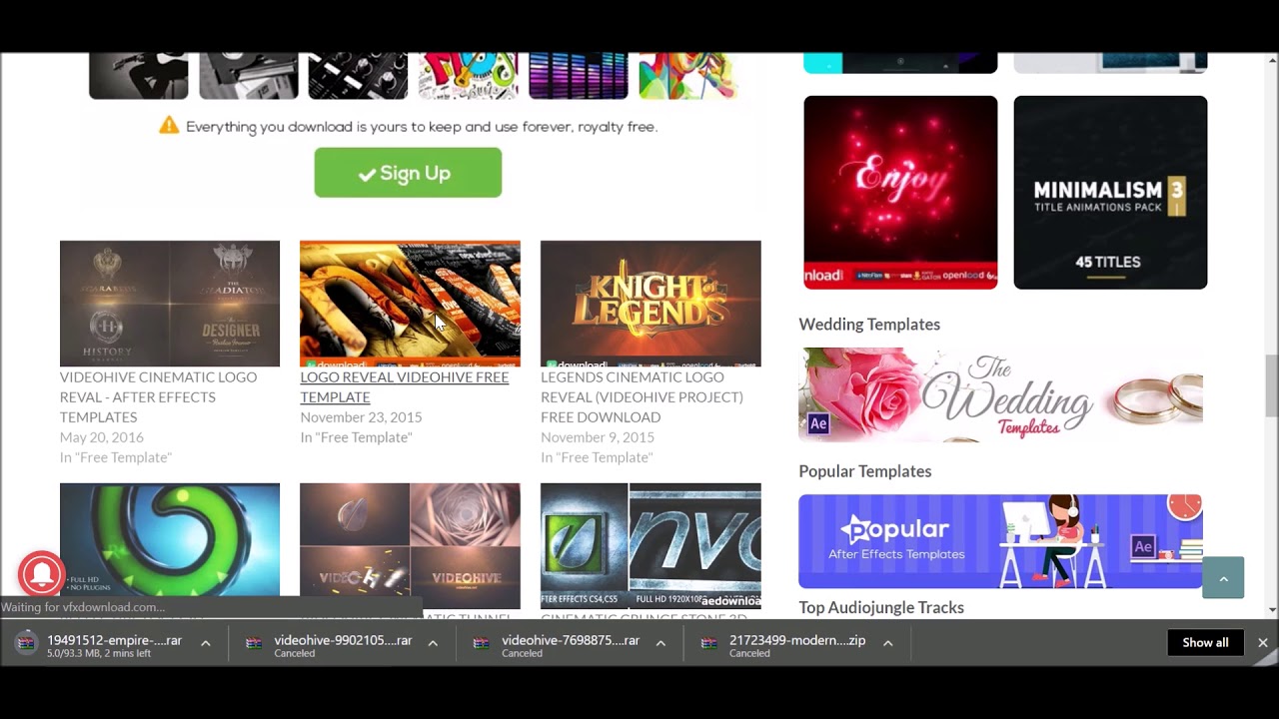Open Videohive Cinematic Logo Reval link
The image size is (1279, 719).
(158, 397)
